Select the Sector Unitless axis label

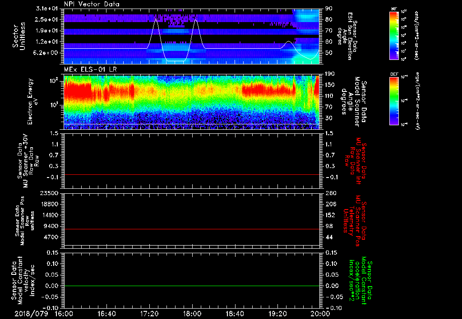(19, 36)
